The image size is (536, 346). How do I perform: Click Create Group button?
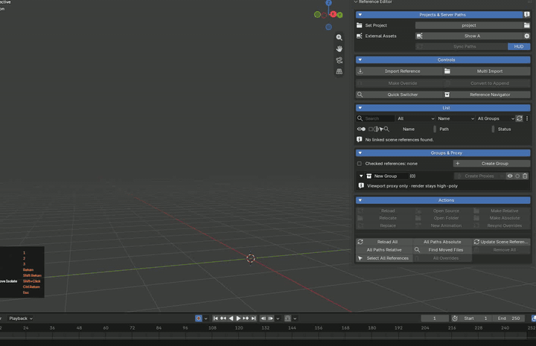491,164
